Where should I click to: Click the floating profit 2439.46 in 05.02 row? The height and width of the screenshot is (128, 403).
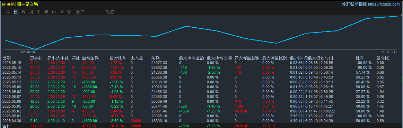click(242, 111)
